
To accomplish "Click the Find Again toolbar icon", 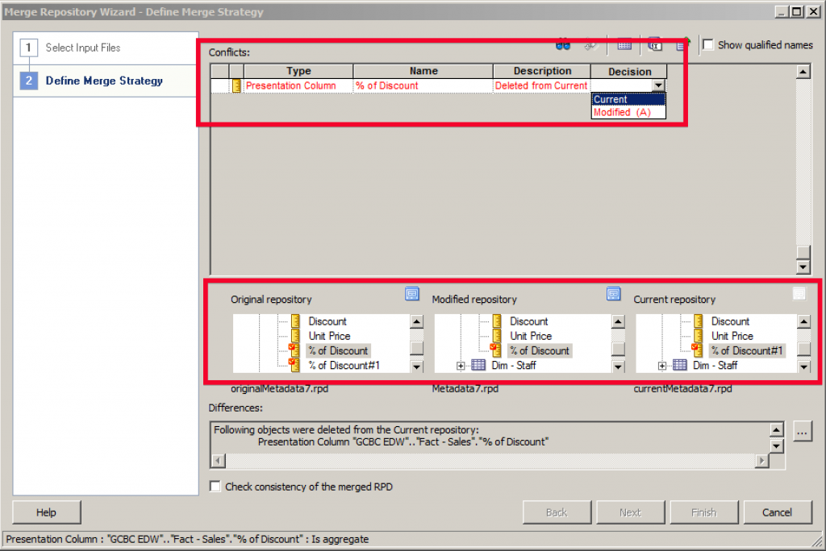I will tap(590, 46).
